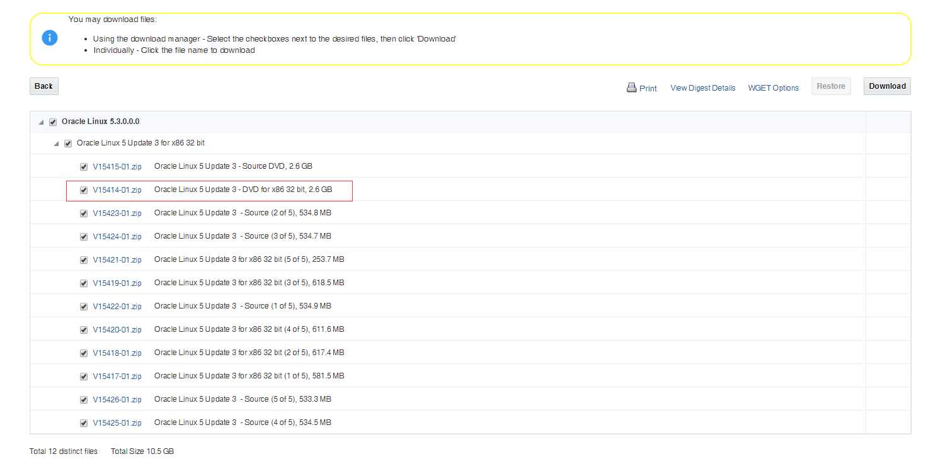Collapse the Oracle Linux 5 Update 3 x86 32 bit node
Screen dimensions: 950x459
57,144
